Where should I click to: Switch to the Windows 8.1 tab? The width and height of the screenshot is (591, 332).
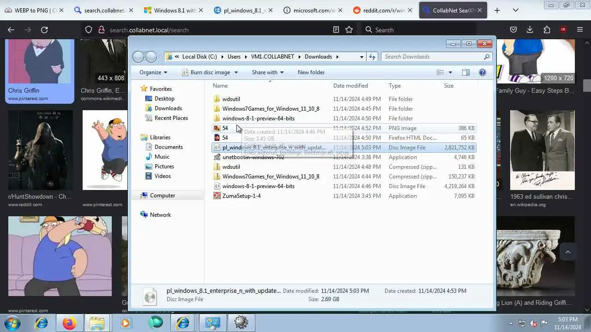[173, 10]
